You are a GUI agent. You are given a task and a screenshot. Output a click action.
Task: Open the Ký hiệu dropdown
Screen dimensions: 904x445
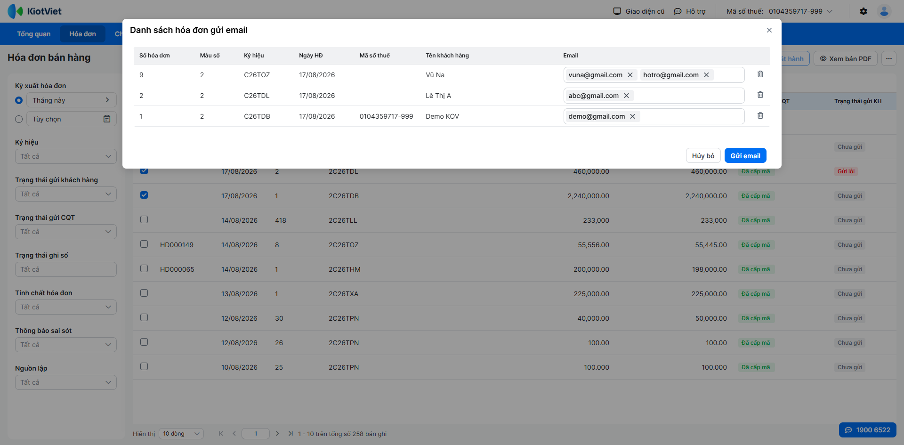[66, 156]
